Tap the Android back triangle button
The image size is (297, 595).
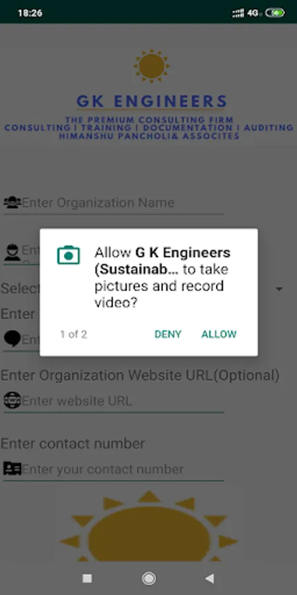[x=209, y=578]
